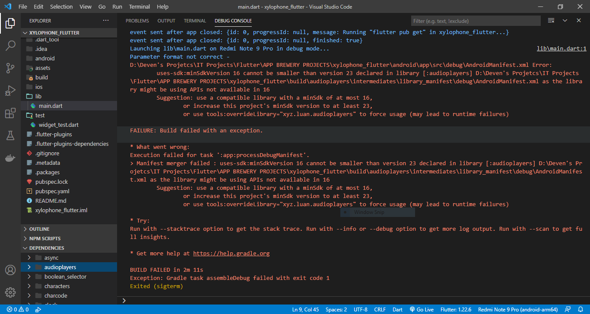Open the Search view
Screen dimensions: 590x314
pos(10,45)
